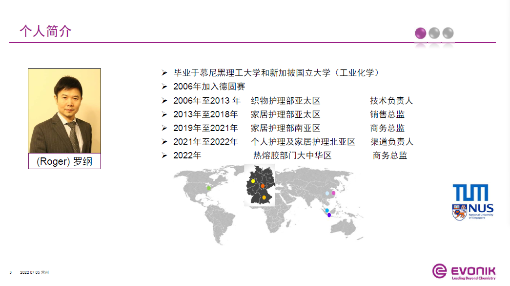Image resolution: width=510 pixels, height=286 pixels.
Task: Click the rightmost gray sphere in header
Action: tap(448, 33)
